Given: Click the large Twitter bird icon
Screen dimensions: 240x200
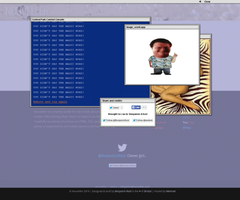Looking at the screenshot, I should pos(122,148).
